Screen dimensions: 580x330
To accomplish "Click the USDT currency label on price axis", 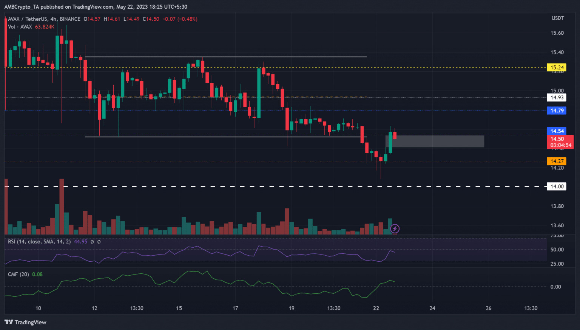I will 557,18.
